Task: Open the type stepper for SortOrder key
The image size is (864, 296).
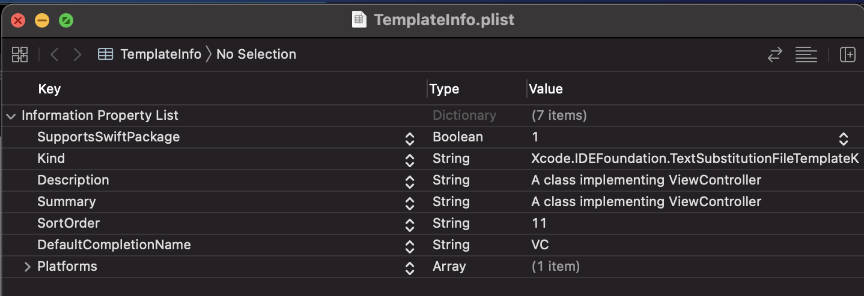Action: 410,225
